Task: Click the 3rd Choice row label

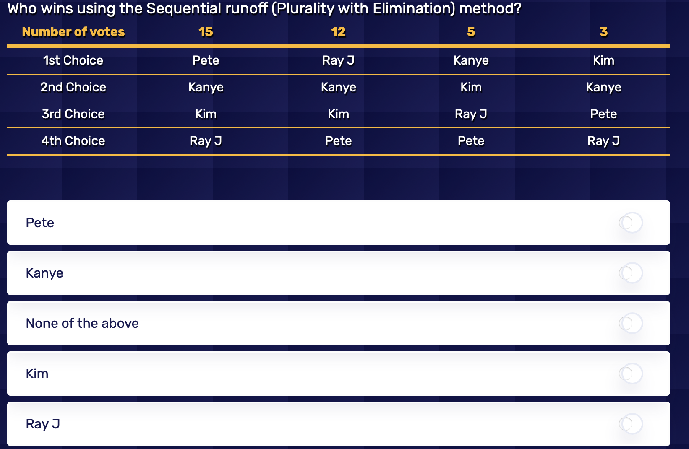Action: tap(73, 114)
